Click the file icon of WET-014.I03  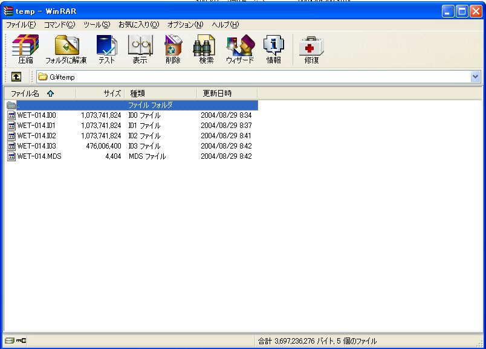click(x=11, y=146)
